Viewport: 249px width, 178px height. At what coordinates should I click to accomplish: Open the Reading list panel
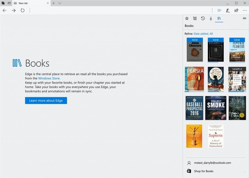click(x=195, y=18)
